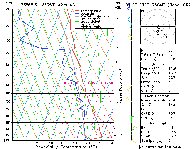193x149 pixels.
Task: Click the grey Parcel Trajectory legend swatch
Action: 77,16
